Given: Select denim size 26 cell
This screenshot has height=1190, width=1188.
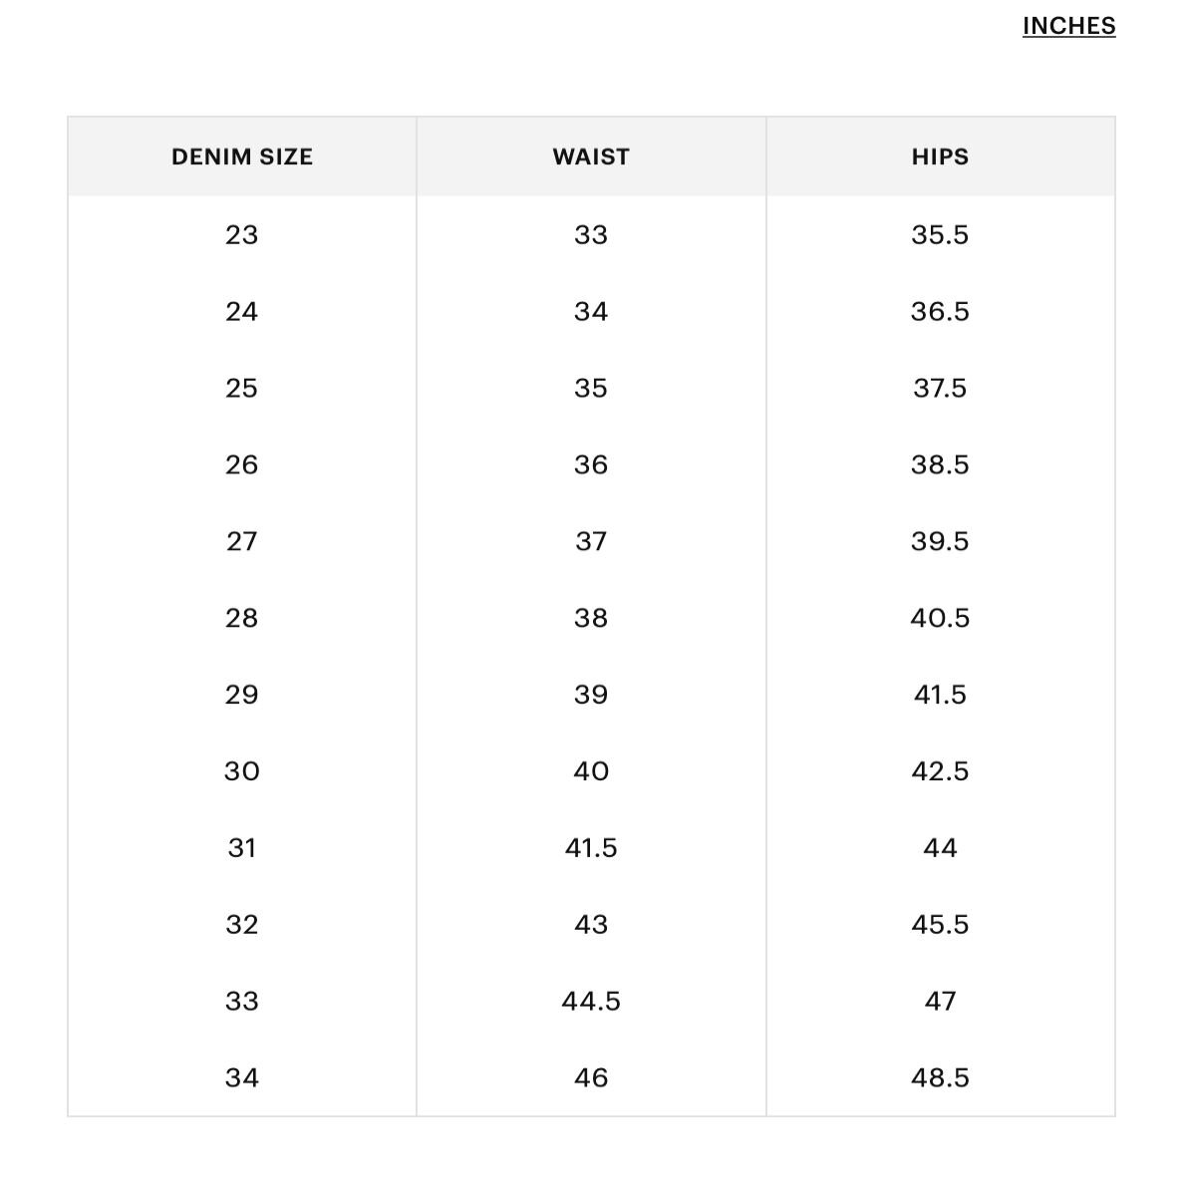Looking at the screenshot, I should pyautogui.click(x=242, y=464).
